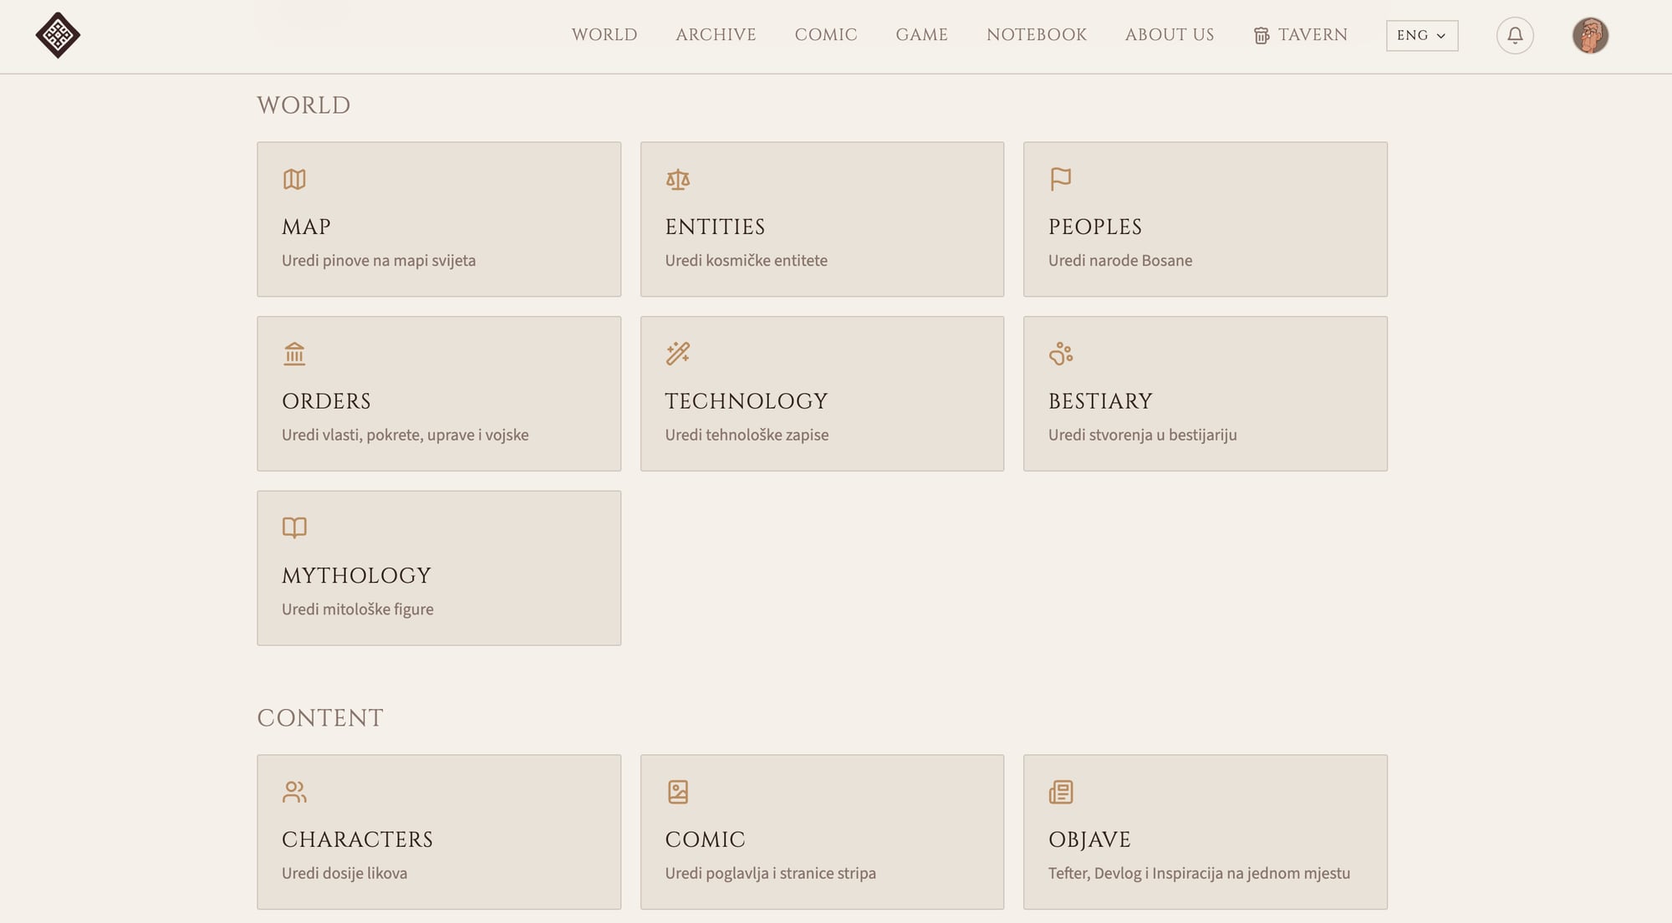Viewport: 1672px width, 923px height.
Task: Click the Objave newspaper icon
Action: coord(1061,792)
